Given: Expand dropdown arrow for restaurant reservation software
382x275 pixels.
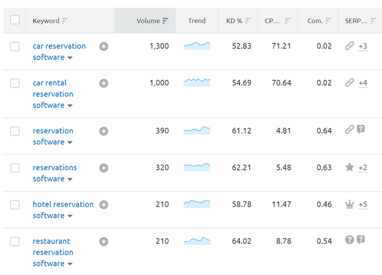Looking at the screenshot, I should tap(70, 264).
